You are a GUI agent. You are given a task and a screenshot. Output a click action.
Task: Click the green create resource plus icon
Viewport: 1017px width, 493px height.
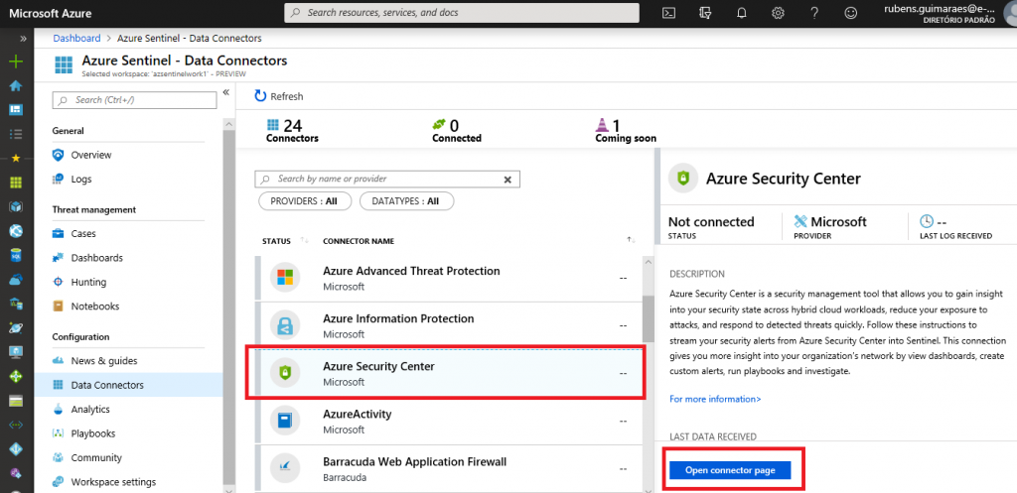(15, 62)
